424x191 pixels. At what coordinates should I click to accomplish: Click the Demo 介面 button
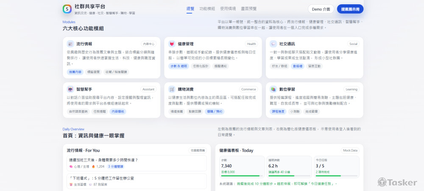click(x=321, y=9)
